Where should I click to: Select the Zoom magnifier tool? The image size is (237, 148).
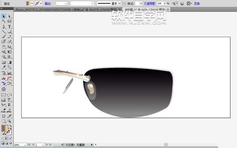[x=9, y=121]
